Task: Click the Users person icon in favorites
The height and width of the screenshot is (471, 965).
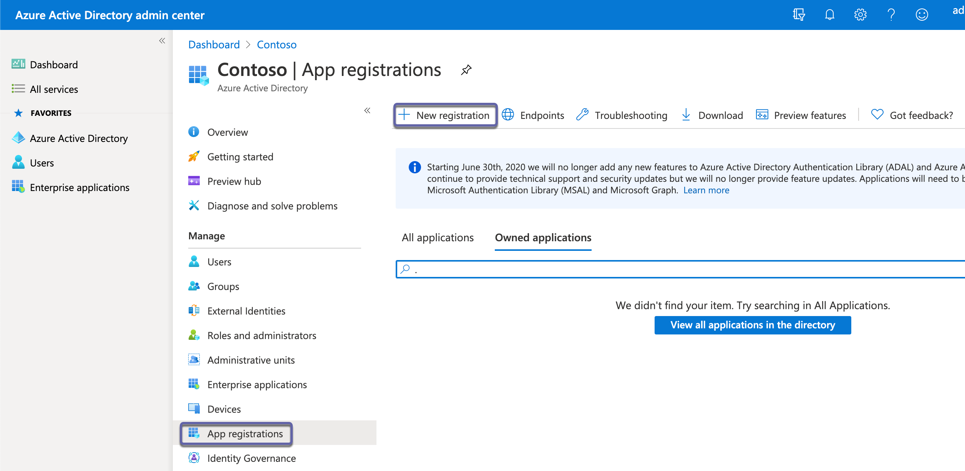Action: (18, 162)
